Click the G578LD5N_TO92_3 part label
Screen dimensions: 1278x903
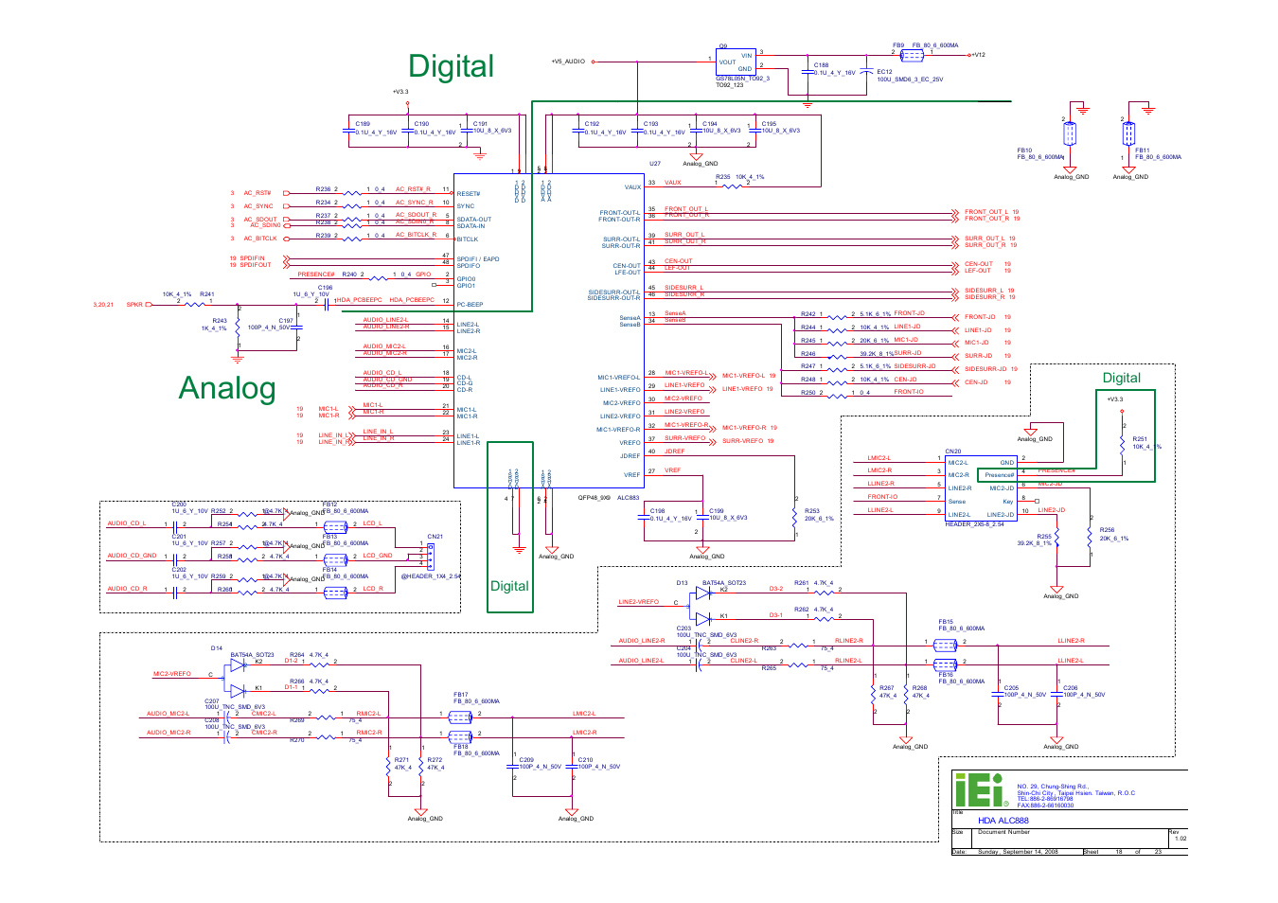[743, 79]
